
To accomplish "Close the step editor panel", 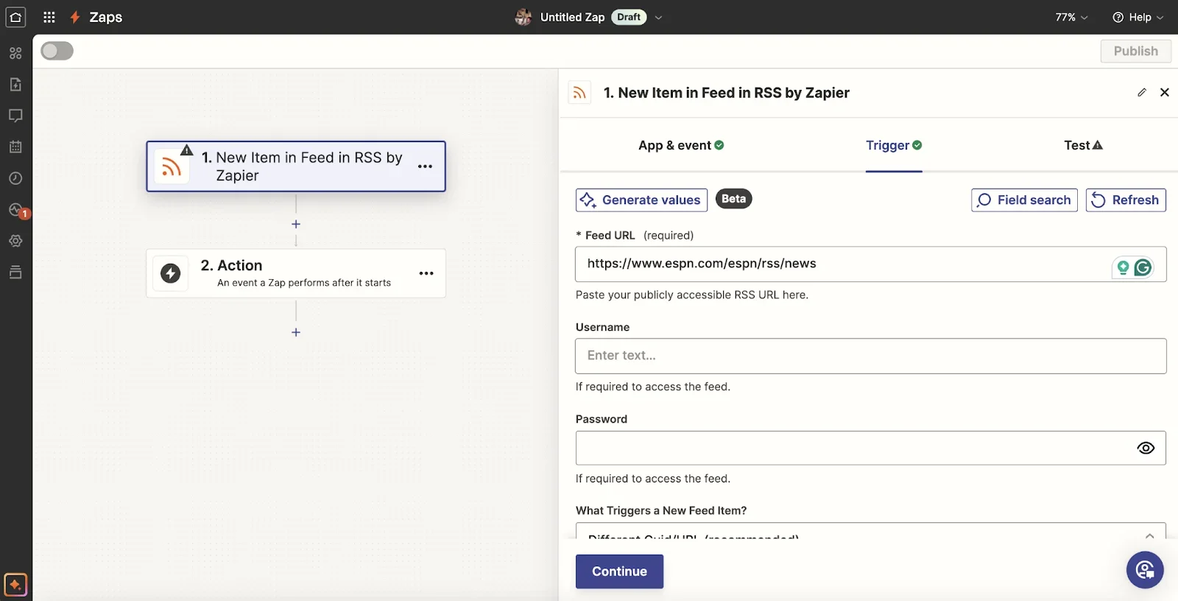I will click(1165, 92).
